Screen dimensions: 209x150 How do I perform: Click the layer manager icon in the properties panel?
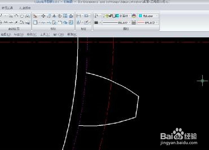tap(96, 16)
